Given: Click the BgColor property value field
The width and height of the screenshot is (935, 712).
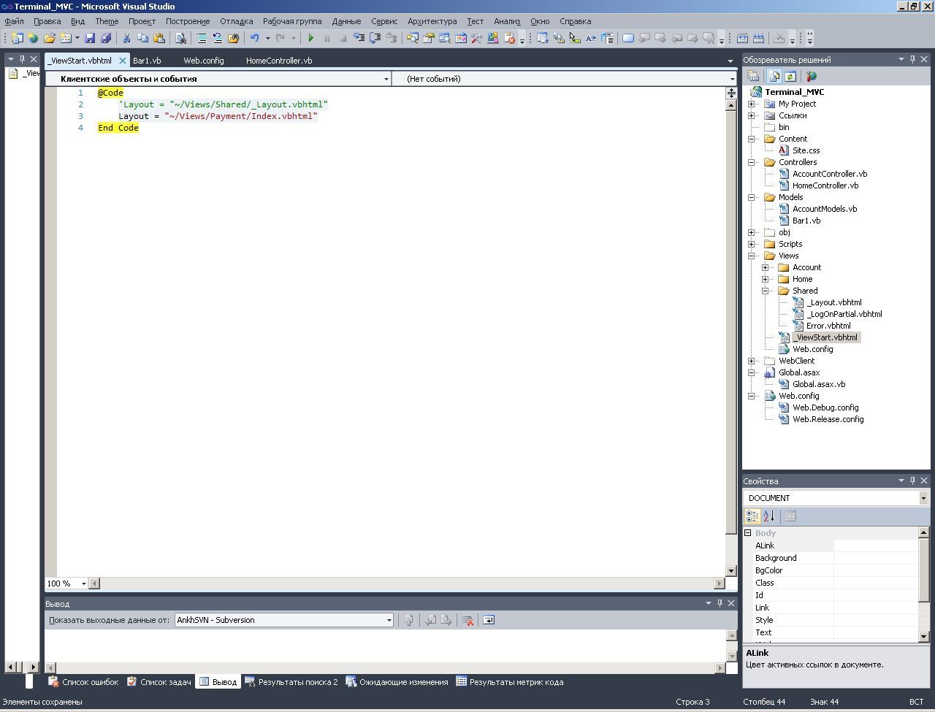Looking at the screenshot, I should coord(875,570).
